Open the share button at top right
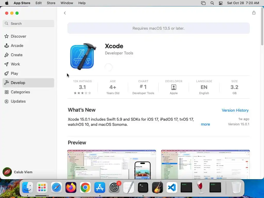 coord(254,13)
